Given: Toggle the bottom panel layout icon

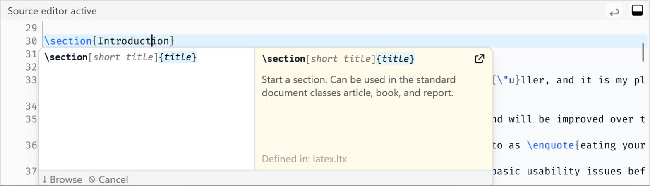Looking at the screenshot, I should click(x=637, y=10).
